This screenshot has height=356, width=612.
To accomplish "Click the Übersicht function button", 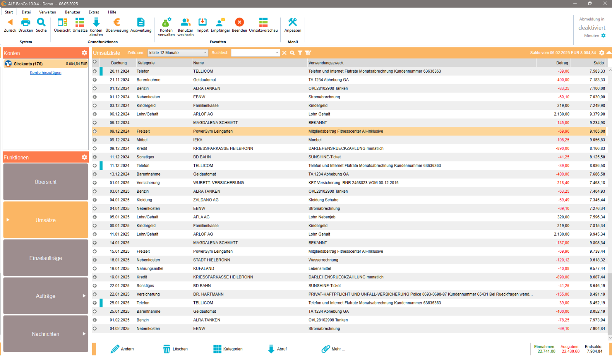I will 46,182.
